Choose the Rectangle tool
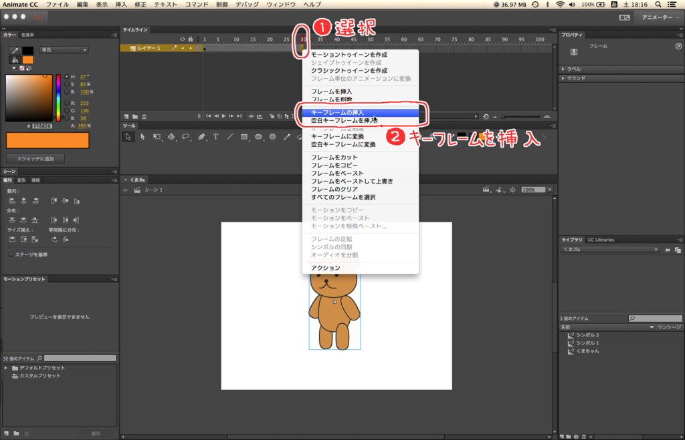Viewport: 685px width, 440px height. click(x=245, y=137)
